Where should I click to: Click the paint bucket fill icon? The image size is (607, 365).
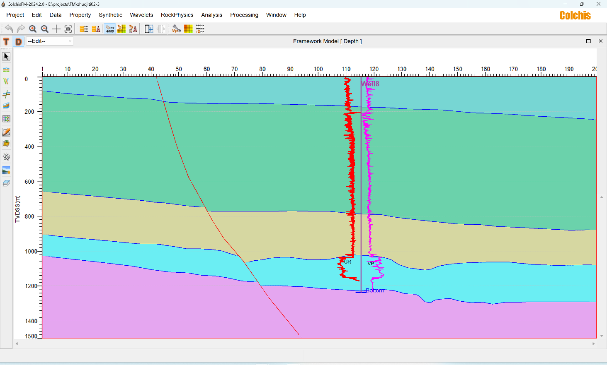pos(6,144)
